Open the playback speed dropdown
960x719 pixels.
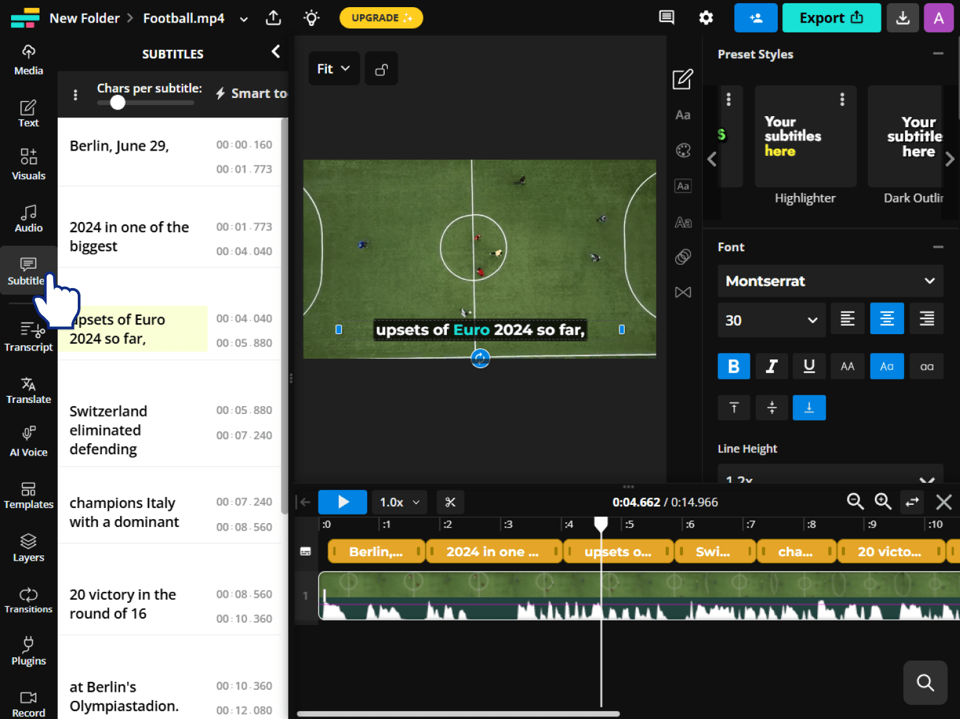(x=398, y=502)
